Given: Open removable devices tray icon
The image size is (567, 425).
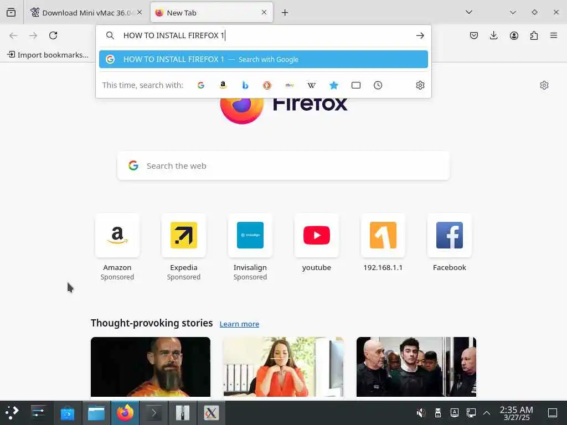Looking at the screenshot, I should pos(437,413).
